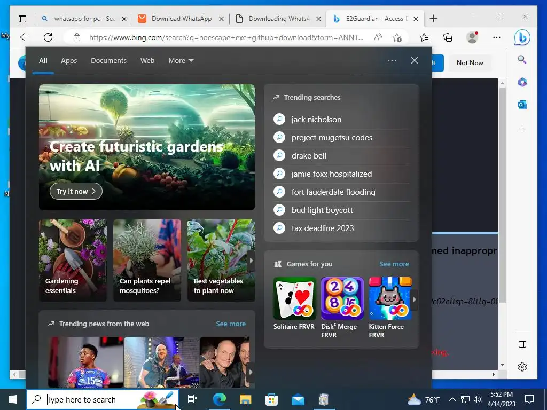This screenshot has width=547, height=410.
Task: View site info via the lock icon
Action: [x=77, y=37]
